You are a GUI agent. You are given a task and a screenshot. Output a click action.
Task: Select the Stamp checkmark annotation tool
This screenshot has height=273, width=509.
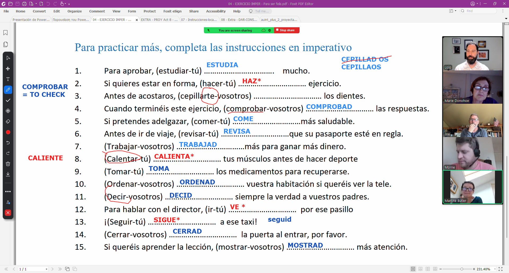8,100
